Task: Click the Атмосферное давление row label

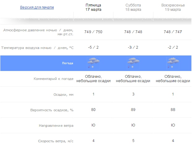Action: coord(38,32)
